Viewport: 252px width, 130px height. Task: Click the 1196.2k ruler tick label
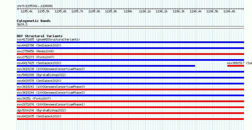click(x=162, y=11)
